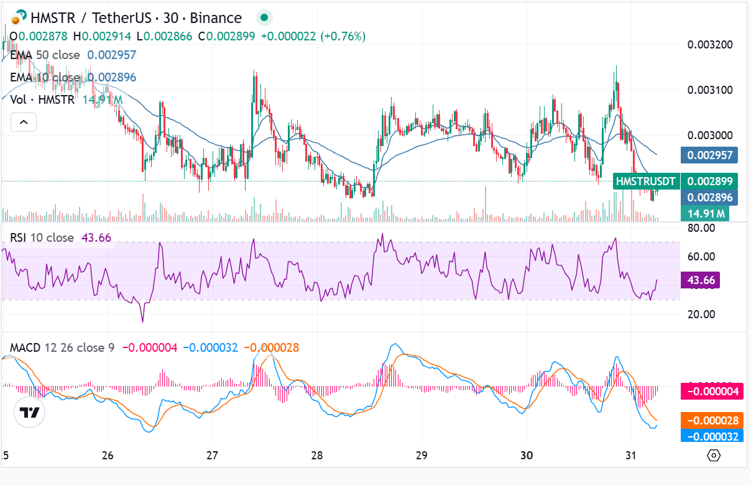Click the 0.003200 price scale label

coord(710,45)
